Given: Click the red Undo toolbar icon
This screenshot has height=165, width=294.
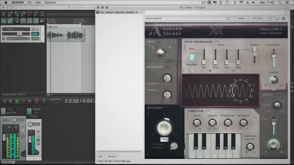Looking at the screenshot, I should [29, 14].
